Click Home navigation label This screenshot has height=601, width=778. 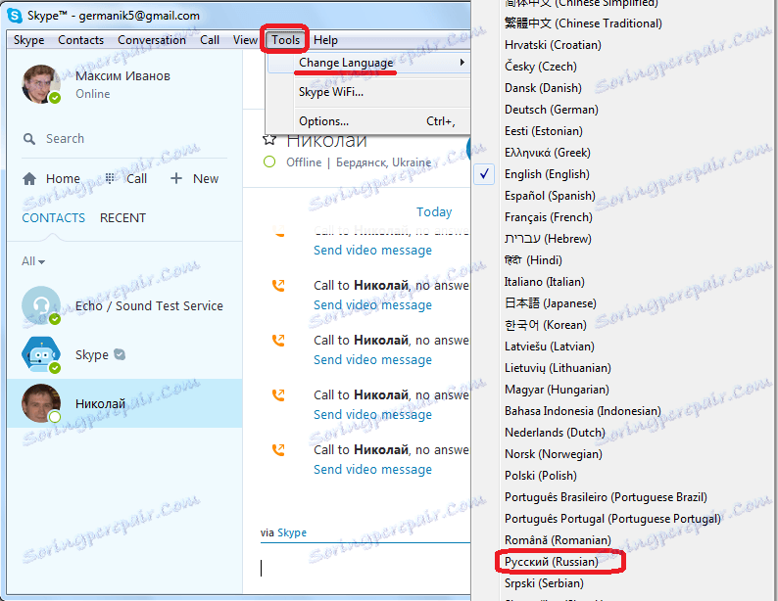tap(63, 179)
